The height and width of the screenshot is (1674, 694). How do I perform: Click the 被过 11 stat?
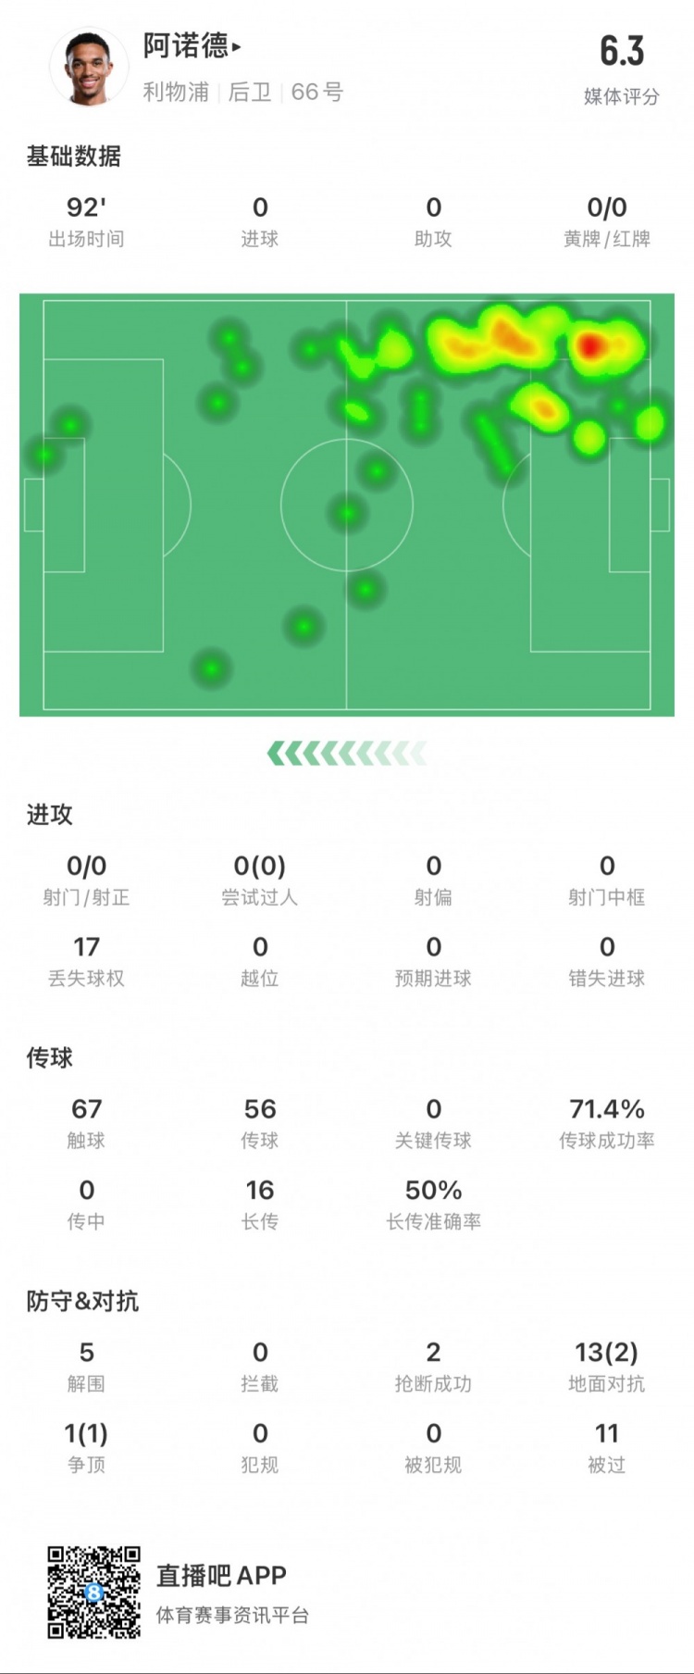click(606, 1447)
